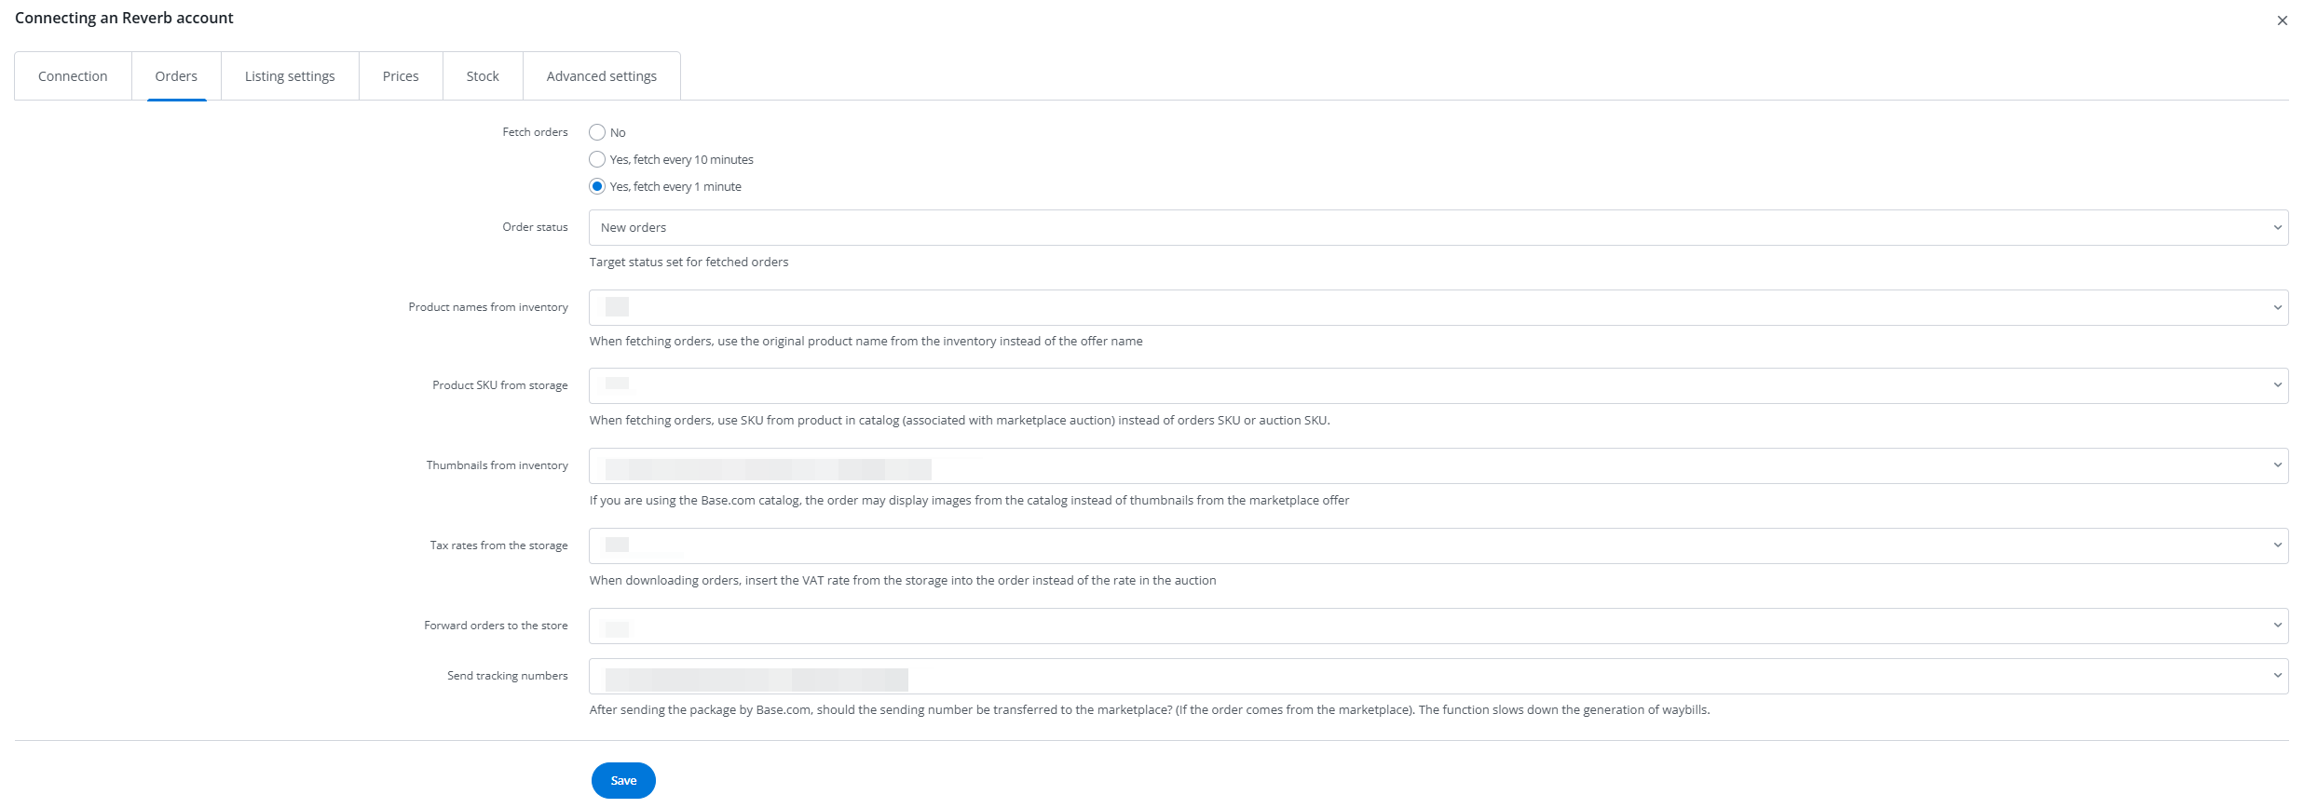The width and height of the screenshot is (2304, 808).
Task: Click the Order status chevron arrow
Action: 2277,227
